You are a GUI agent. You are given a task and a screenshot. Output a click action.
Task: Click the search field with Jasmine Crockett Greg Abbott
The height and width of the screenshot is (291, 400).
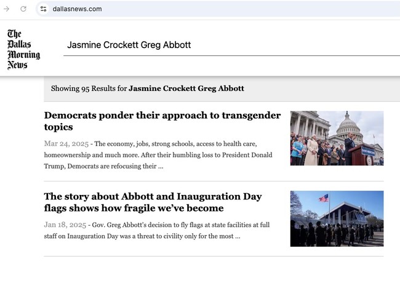tap(231, 45)
